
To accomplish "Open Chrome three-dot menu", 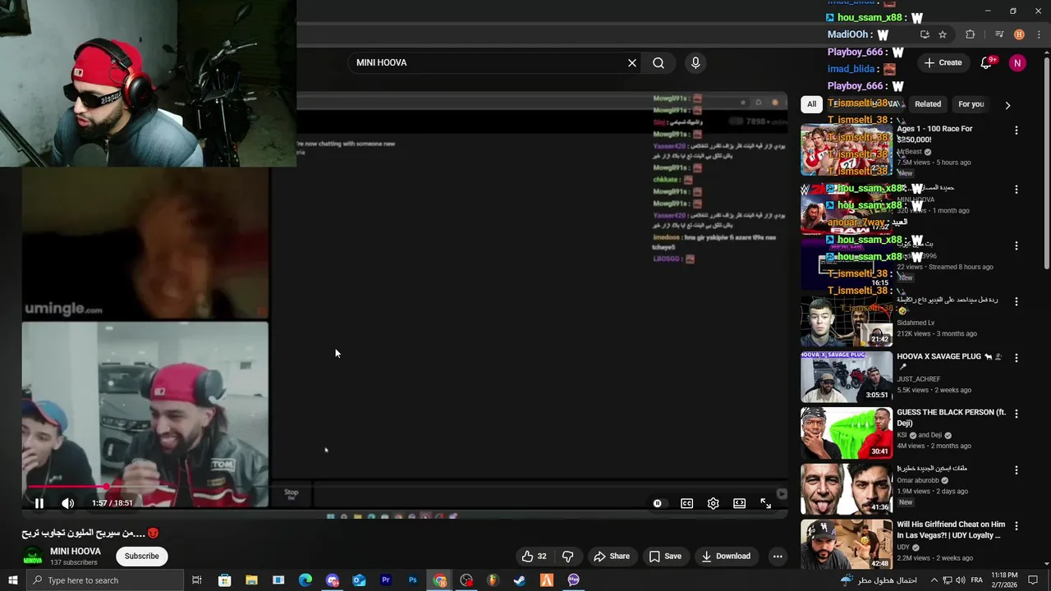I will (1038, 34).
